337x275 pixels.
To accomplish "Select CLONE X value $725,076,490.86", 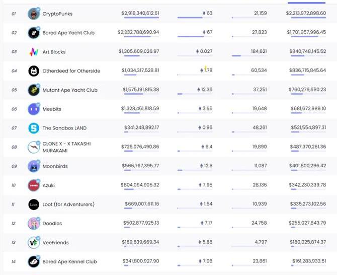I will [x=140, y=147].
